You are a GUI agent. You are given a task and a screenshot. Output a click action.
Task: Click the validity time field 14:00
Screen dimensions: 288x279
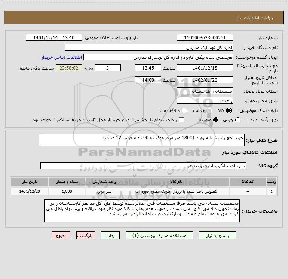coord(148,80)
